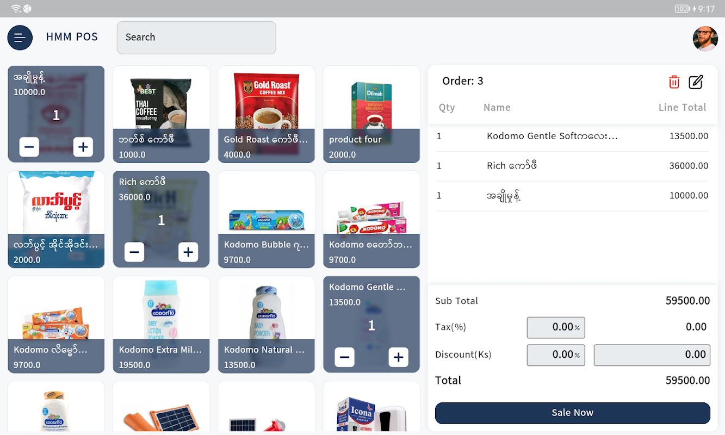This screenshot has width=725, height=435.
Task: Add Best Thai Coffee product priced 1000.0
Action: tap(162, 114)
